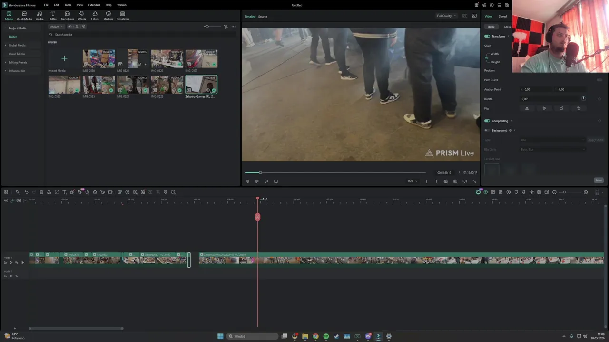This screenshot has height=342, width=609.
Task: Enable the Background toggle
Action: pos(487,130)
